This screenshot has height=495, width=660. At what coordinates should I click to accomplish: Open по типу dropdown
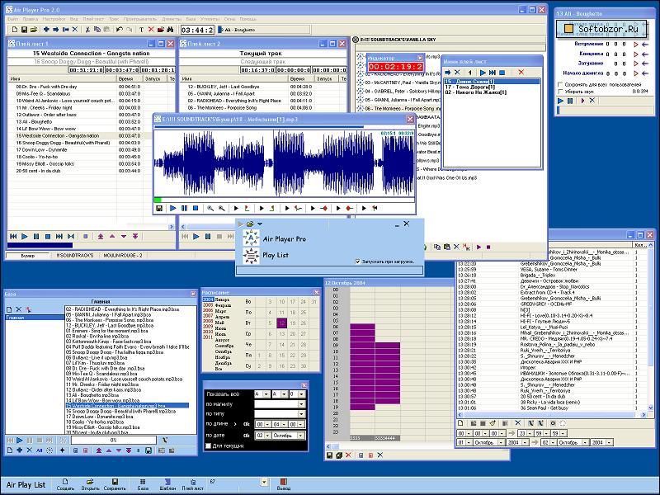coord(301,414)
